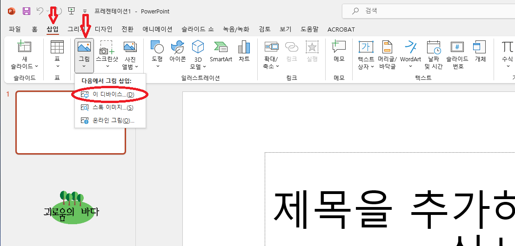Viewport: 515px width, 246px height.
Task: Expand the 텍스트 상자 dropdown arrow
Action: pos(372,66)
